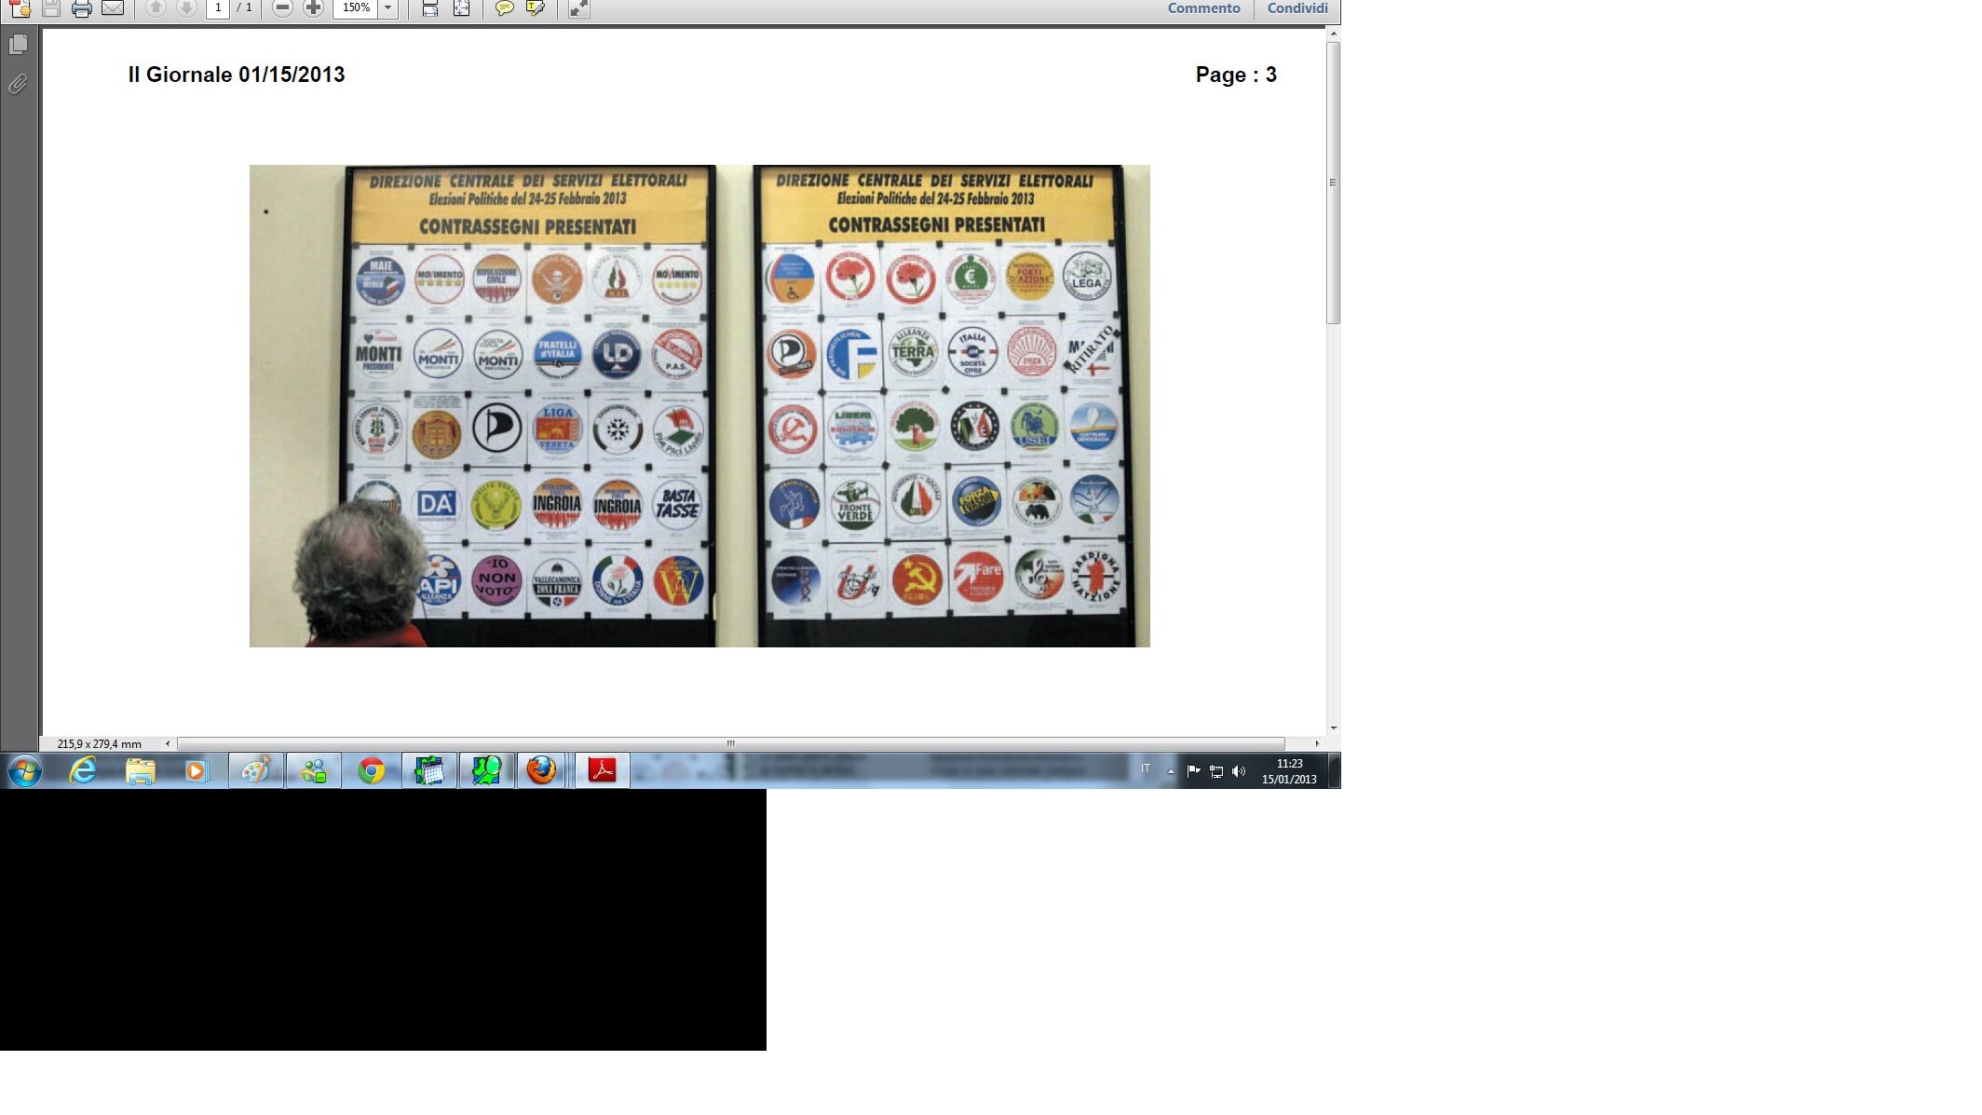Image resolution: width=1982 pixels, height=1115 pixels.
Task: Open the Commento pane
Action: coord(1203,8)
